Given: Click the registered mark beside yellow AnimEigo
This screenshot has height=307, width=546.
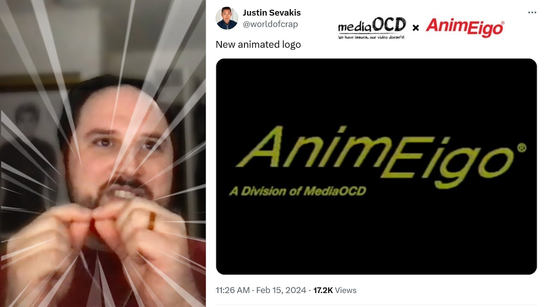Looking at the screenshot, I should click(521, 148).
